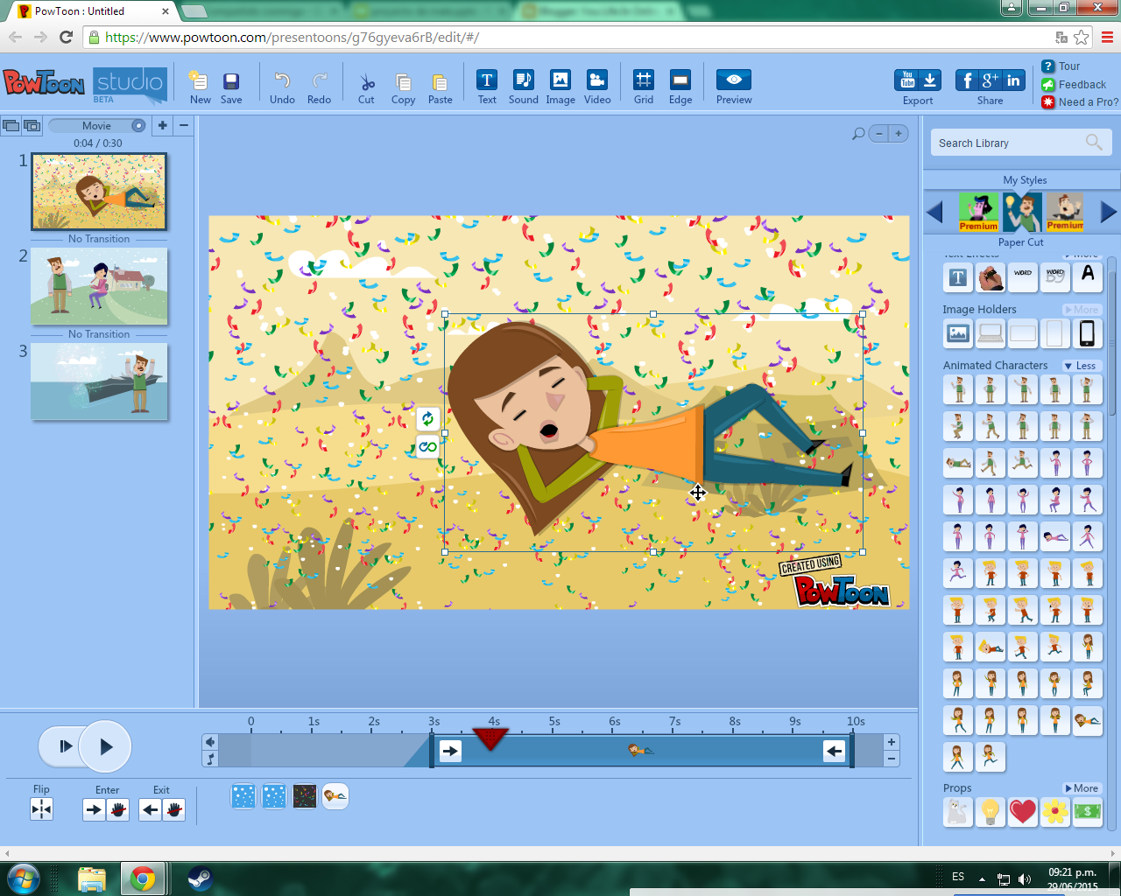Select slide 2 thumbnail

(x=99, y=287)
